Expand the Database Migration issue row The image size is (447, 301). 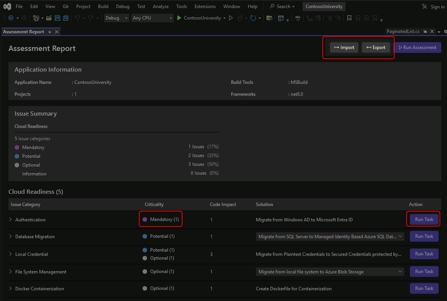(10, 236)
